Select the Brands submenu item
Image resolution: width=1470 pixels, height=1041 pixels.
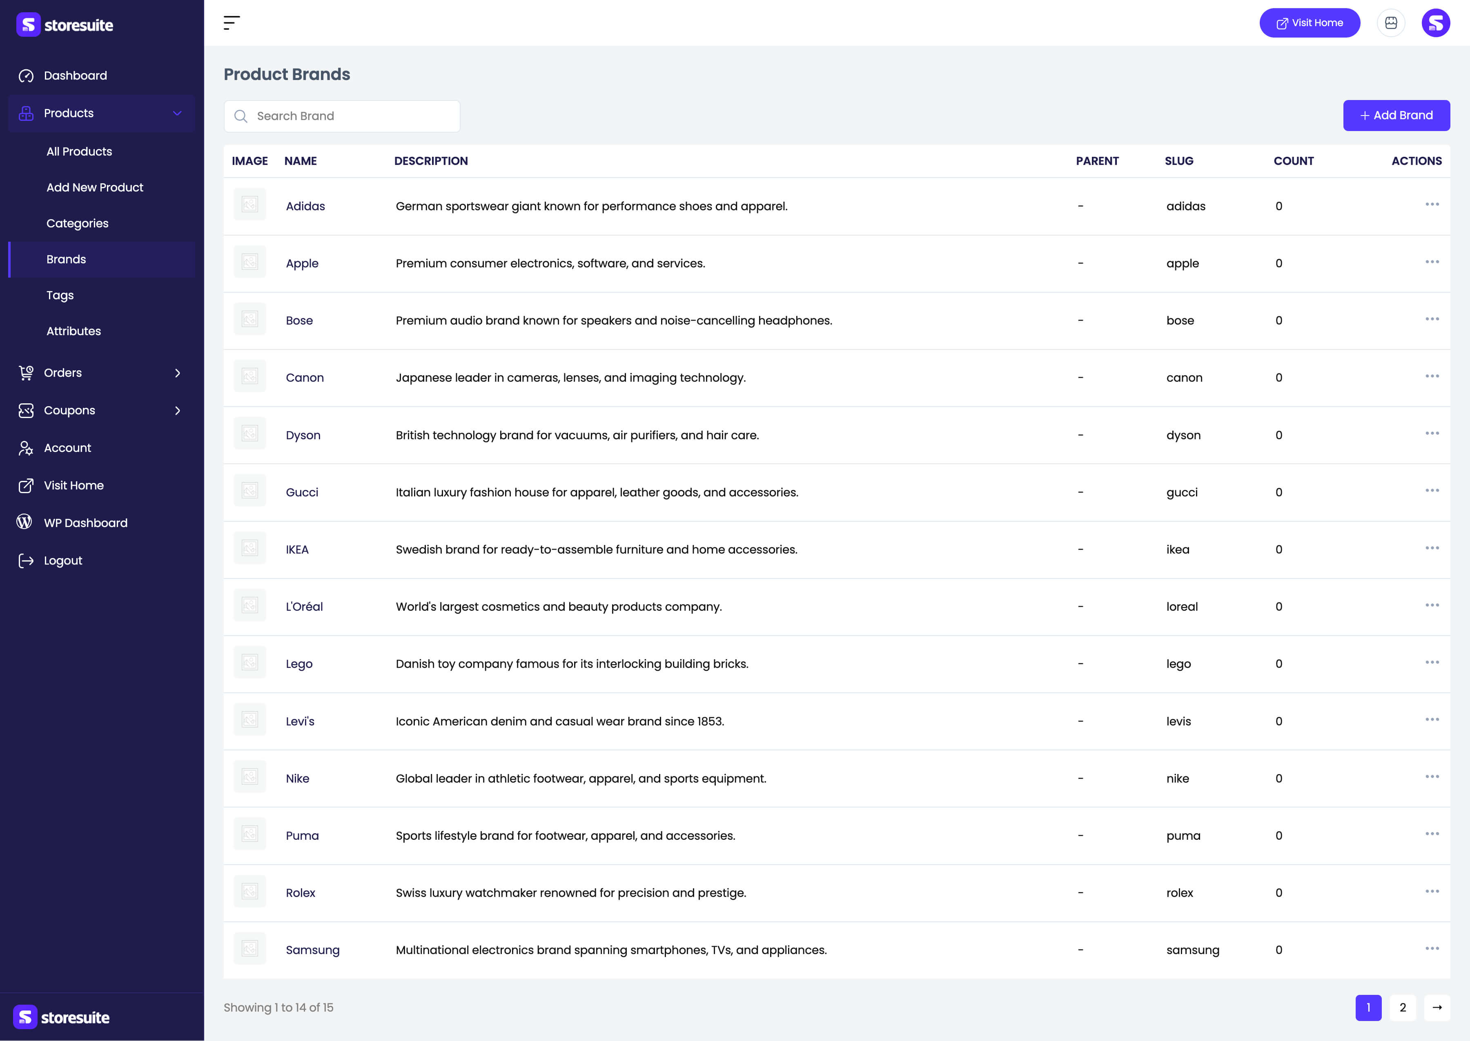point(102,260)
